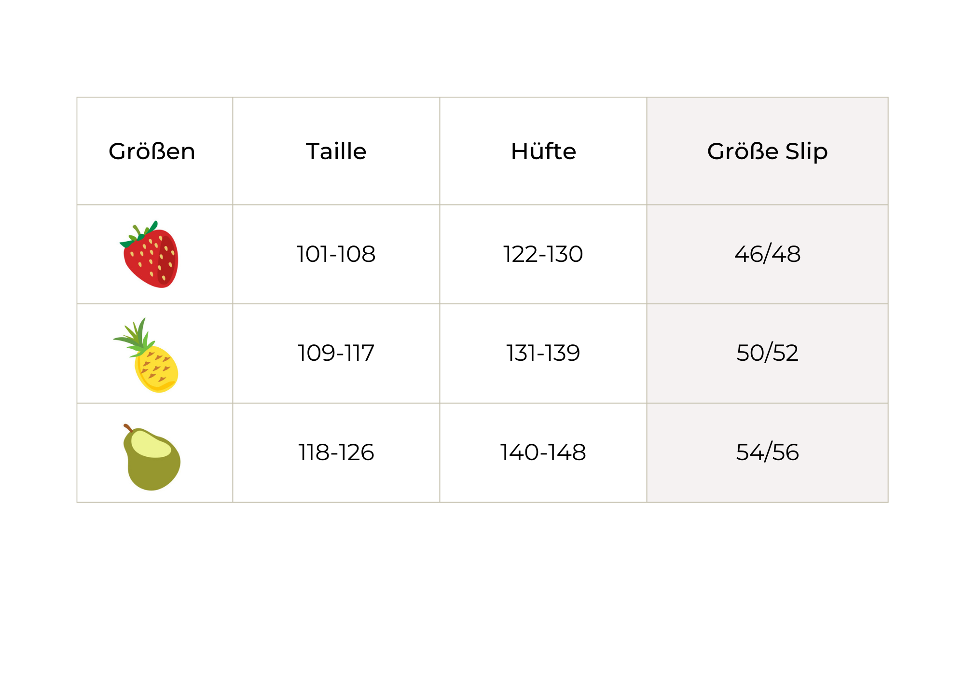Click the Hüfte column header
This screenshot has width=965, height=682.
(543, 151)
